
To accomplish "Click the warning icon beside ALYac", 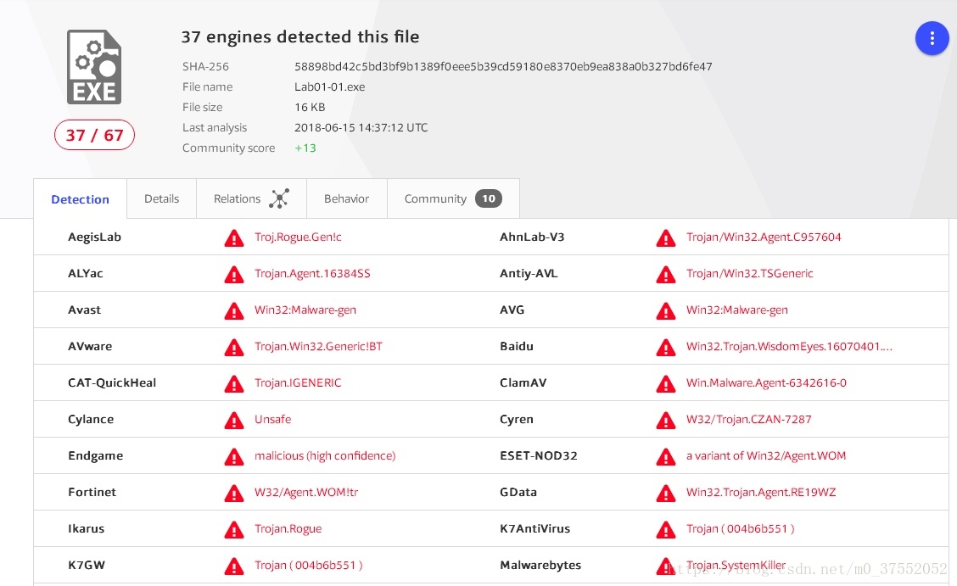I will point(234,275).
